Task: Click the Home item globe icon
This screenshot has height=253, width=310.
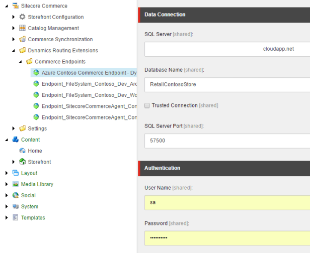Action: coord(22,151)
